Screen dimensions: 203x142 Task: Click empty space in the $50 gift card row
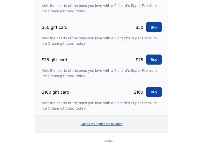click(101, 27)
